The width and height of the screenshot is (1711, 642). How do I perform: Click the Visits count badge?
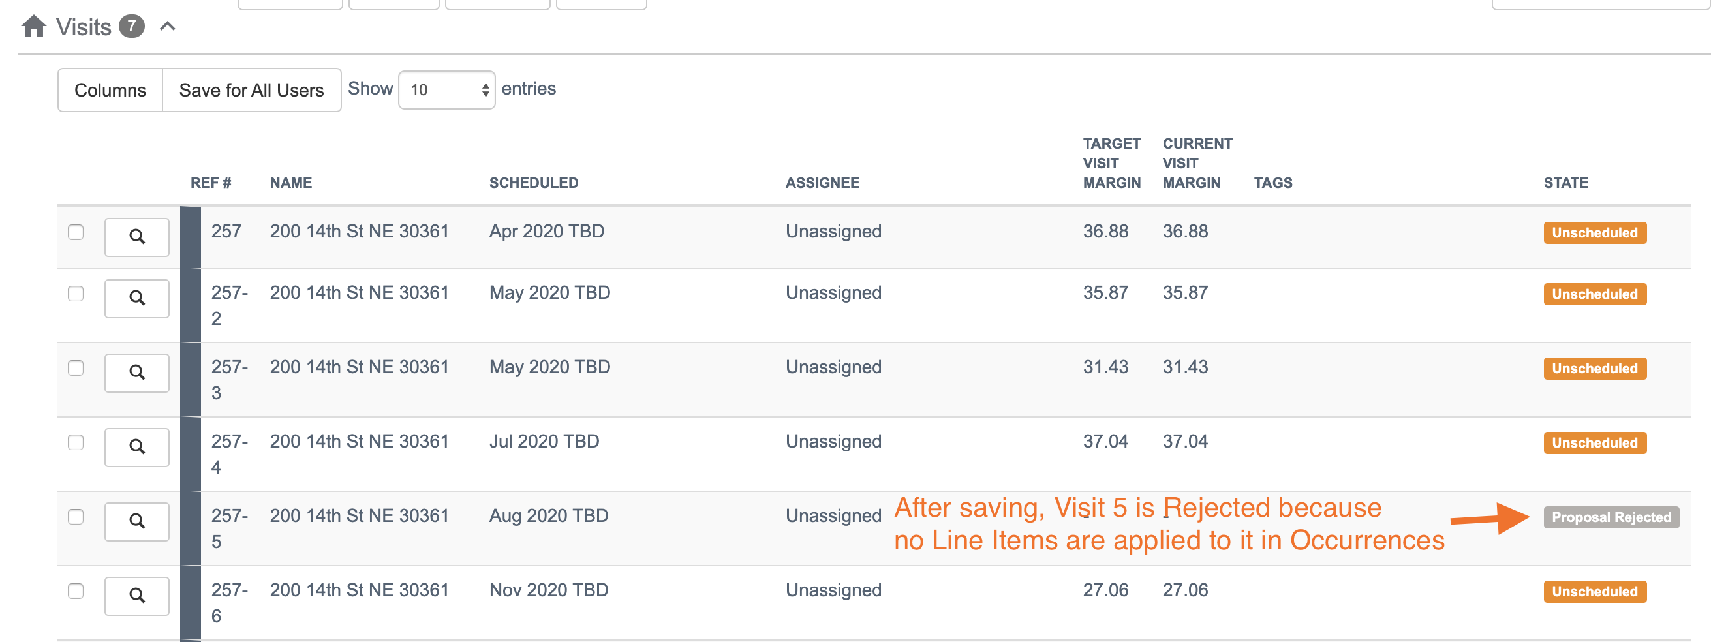click(x=132, y=27)
